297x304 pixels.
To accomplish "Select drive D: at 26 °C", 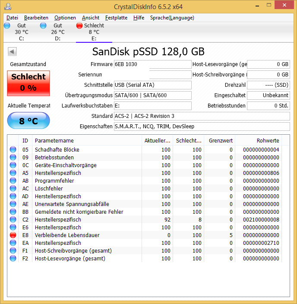I will tap(57, 32).
